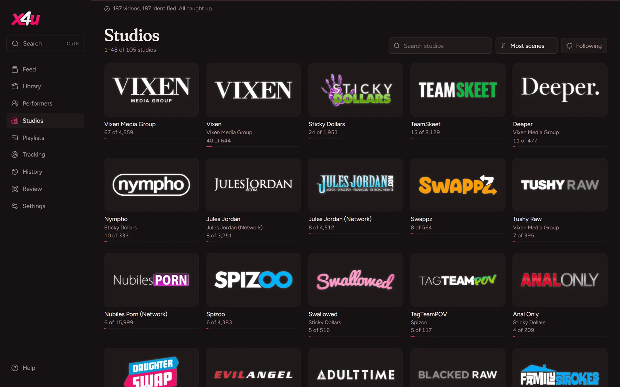Click the Swappz studio name link
620x387 pixels.
[x=421, y=219]
